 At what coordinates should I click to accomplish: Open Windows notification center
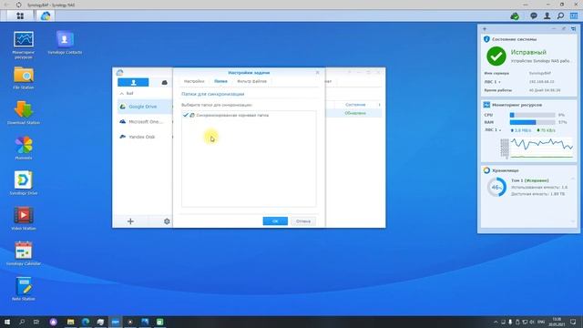pos(573,322)
